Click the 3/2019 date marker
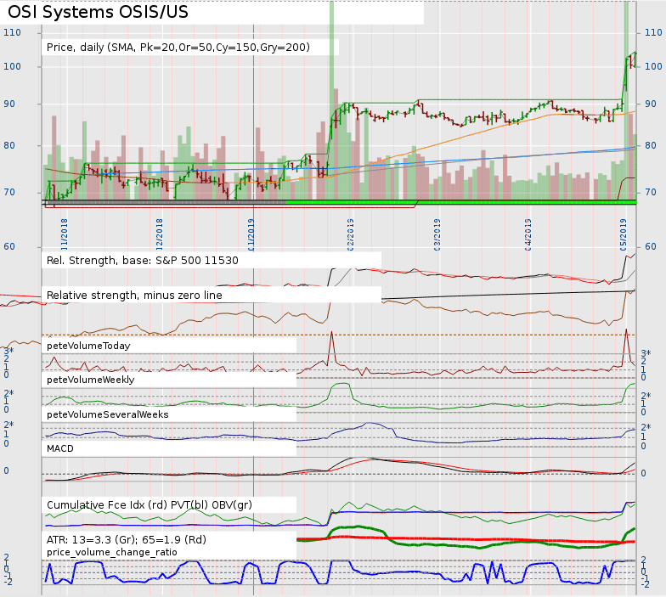This screenshot has width=666, height=597. (437, 234)
